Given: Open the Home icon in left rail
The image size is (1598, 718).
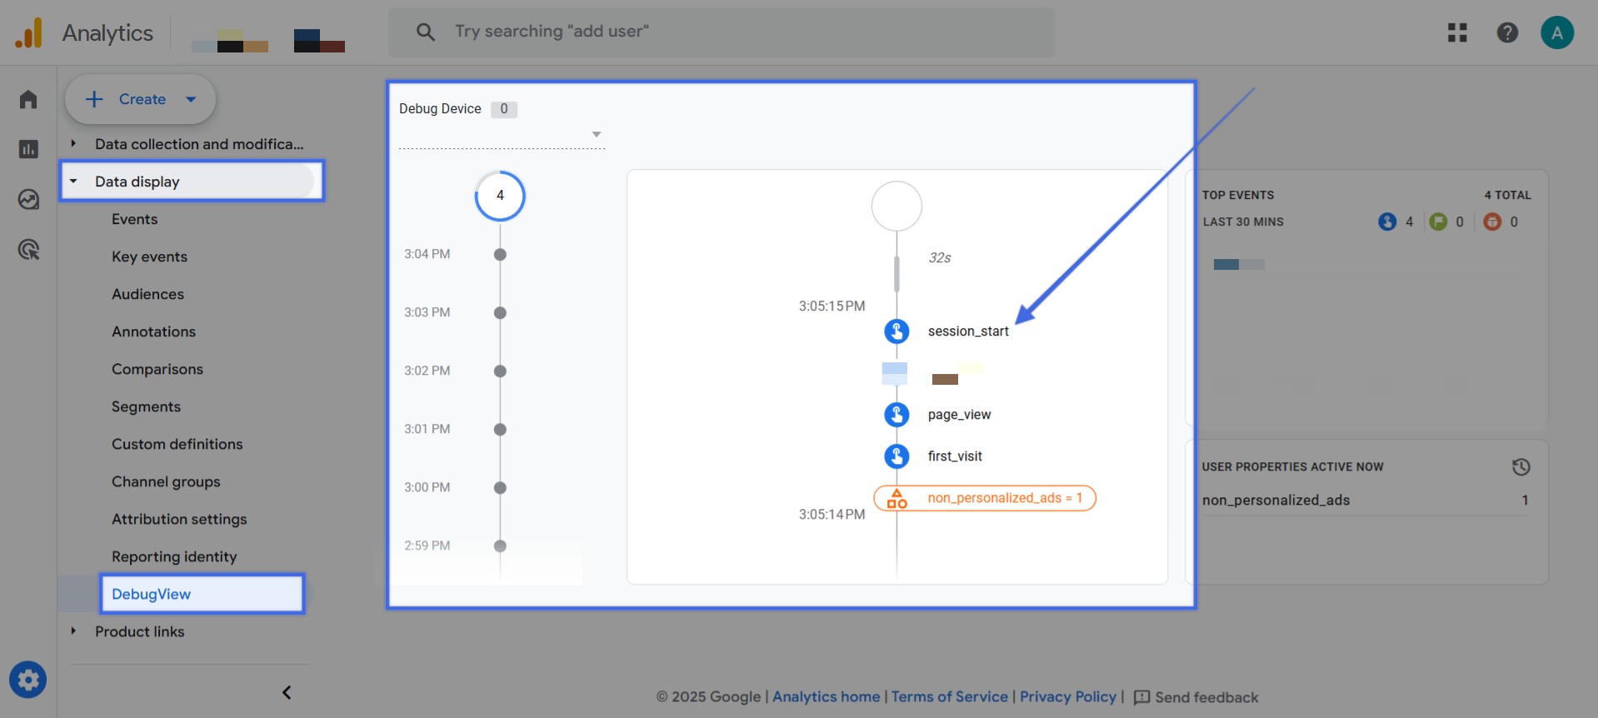Looking at the screenshot, I should pyautogui.click(x=28, y=99).
